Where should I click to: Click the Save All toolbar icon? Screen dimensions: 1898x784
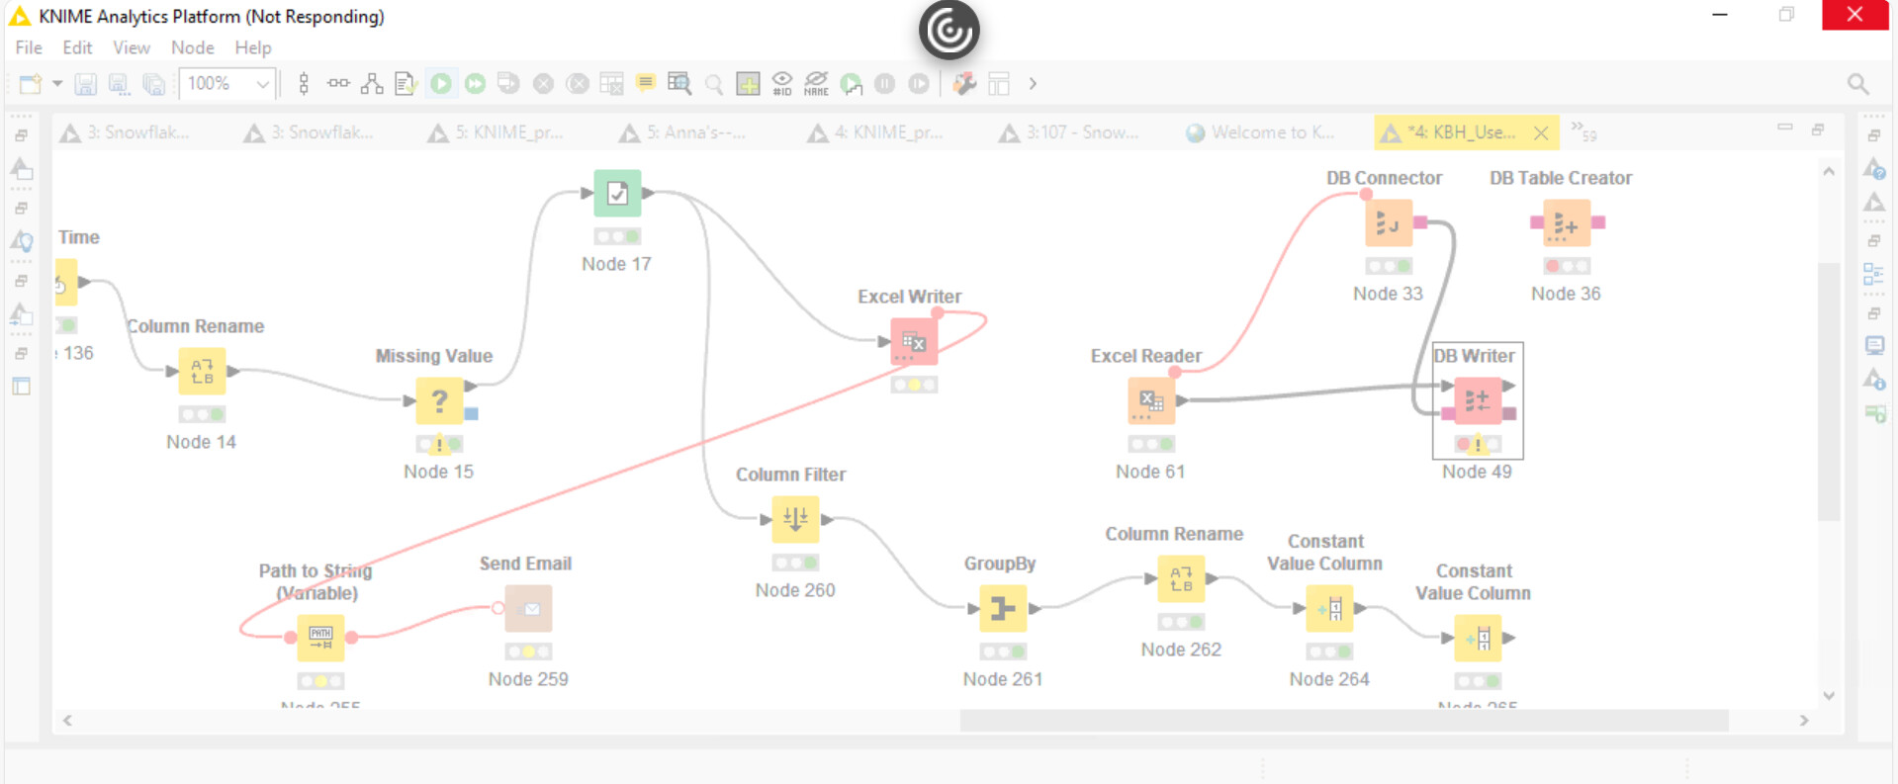[x=153, y=84]
